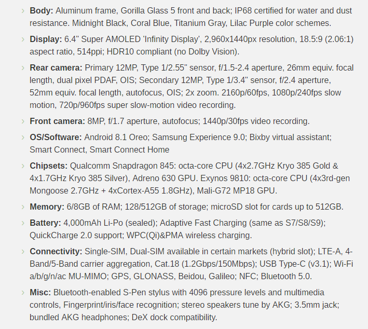Viewport: 368px width, 329px height.
Task: Click the chevron bullet beside Body
Action: coord(23,11)
